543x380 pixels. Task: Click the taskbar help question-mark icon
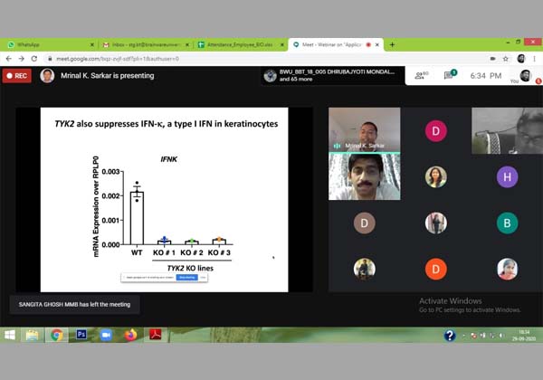450,336
